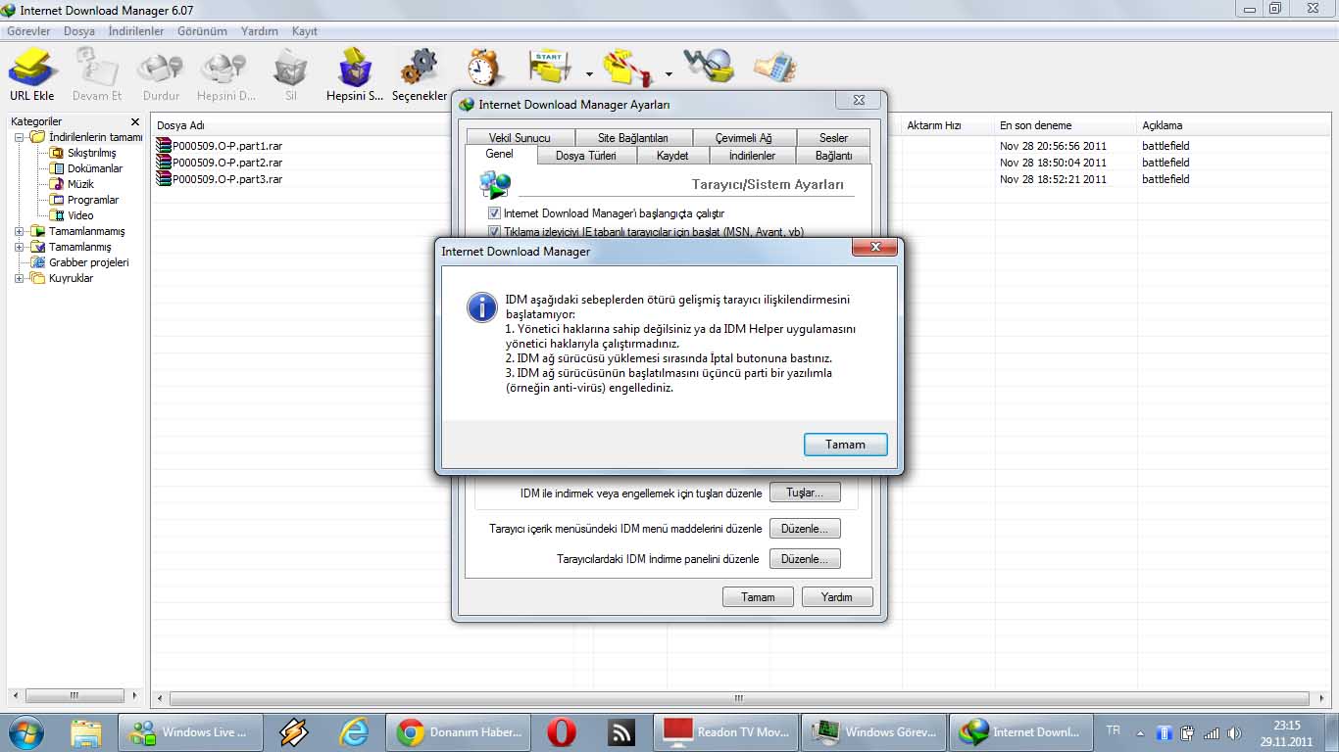The width and height of the screenshot is (1339, 752).
Task: Select Sıkıştırılmış category
Action: (91, 153)
